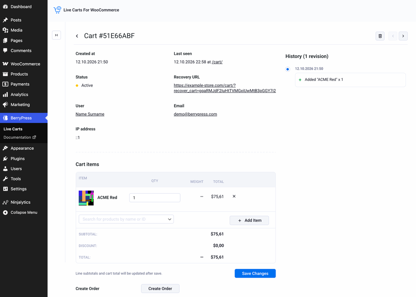
Task: Click the Posts pin icon
Action: tap(5, 20)
